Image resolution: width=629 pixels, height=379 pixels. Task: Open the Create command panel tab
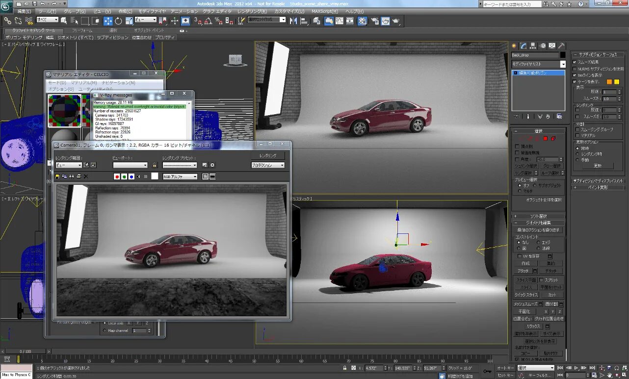514,46
